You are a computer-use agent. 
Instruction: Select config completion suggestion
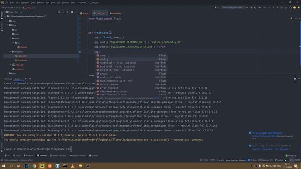click(132, 59)
